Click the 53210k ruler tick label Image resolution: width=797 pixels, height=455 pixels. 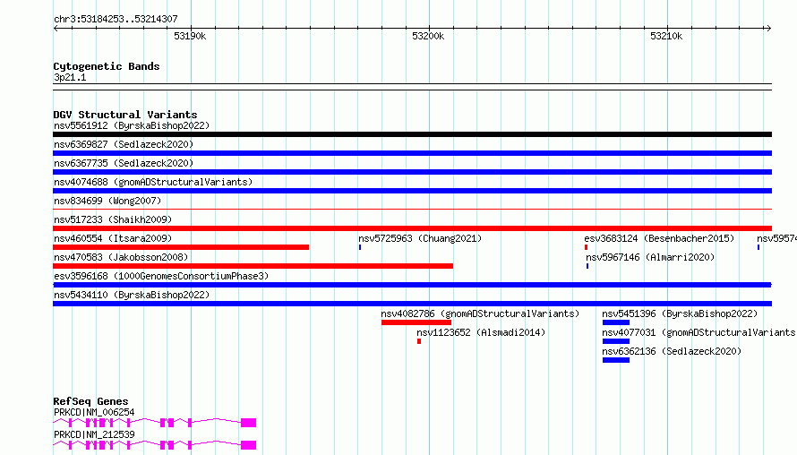pos(666,36)
